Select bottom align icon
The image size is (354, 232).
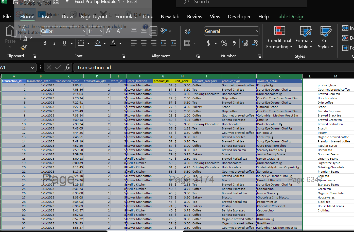click(153, 31)
